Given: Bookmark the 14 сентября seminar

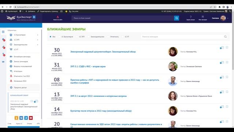Looking at the screenshot, I should point(227,107).
